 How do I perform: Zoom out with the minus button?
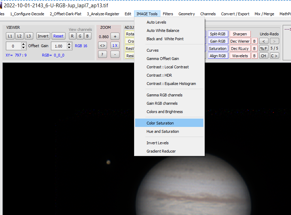(115, 54)
